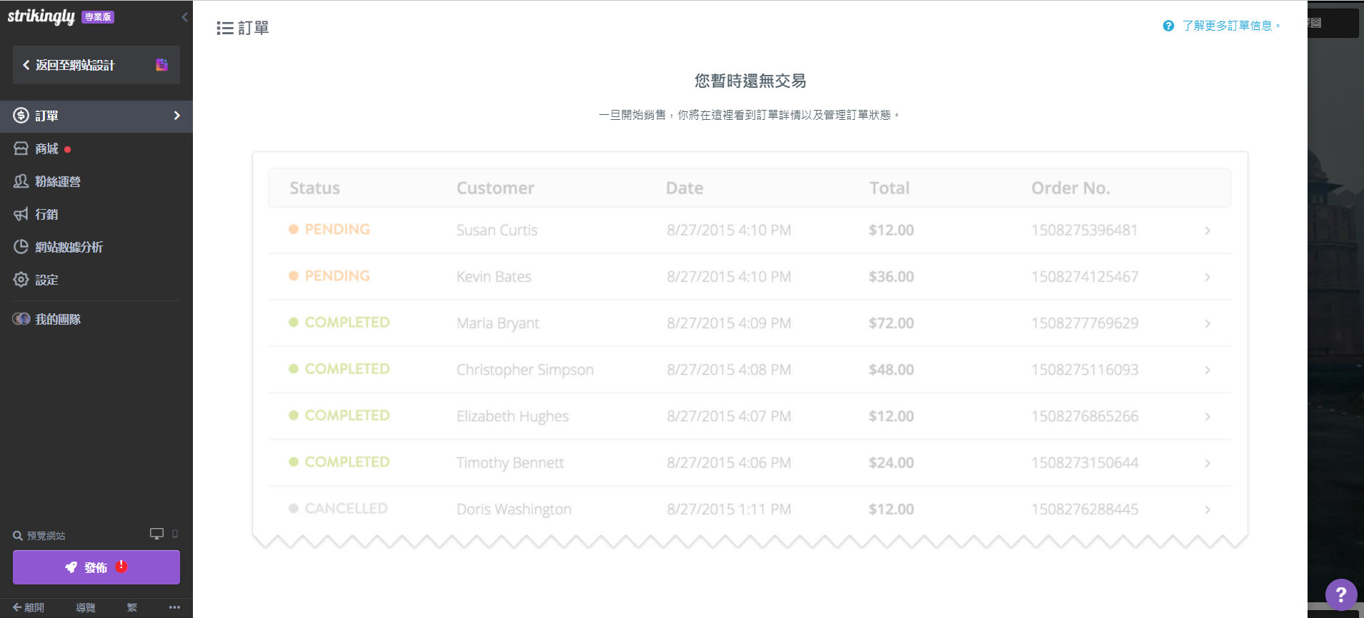Click the dollar icon next to 訂單
Viewport: 1364px width, 618px height.
(21, 116)
